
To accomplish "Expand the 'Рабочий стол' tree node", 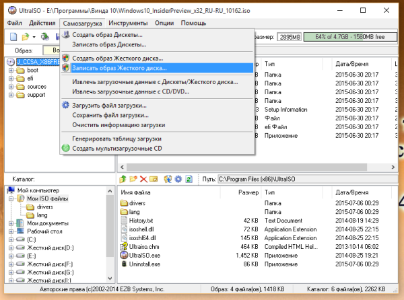I will click(x=11, y=231).
